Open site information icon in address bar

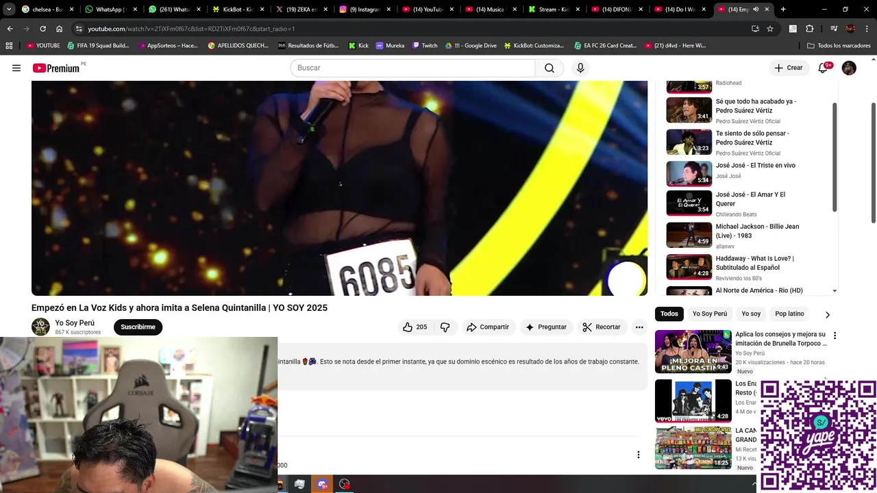79,29
